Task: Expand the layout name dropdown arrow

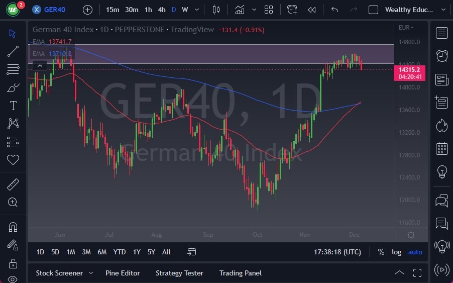Action: [x=443, y=10]
